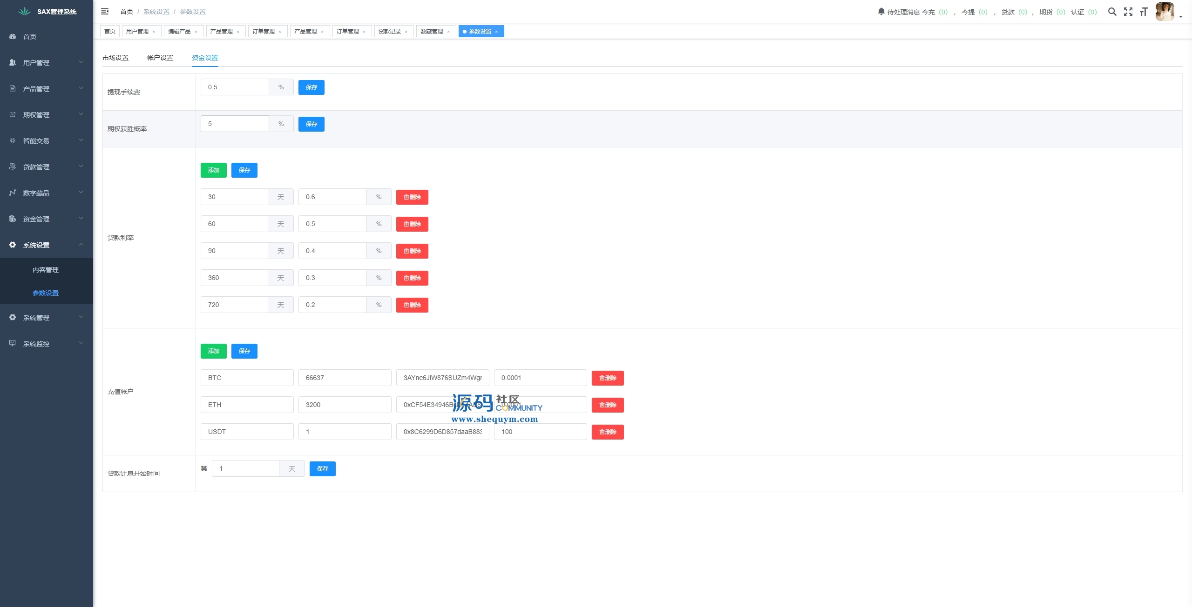Toggle fullscreen mode icon in header
The width and height of the screenshot is (1192, 607).
(1128, 12)
